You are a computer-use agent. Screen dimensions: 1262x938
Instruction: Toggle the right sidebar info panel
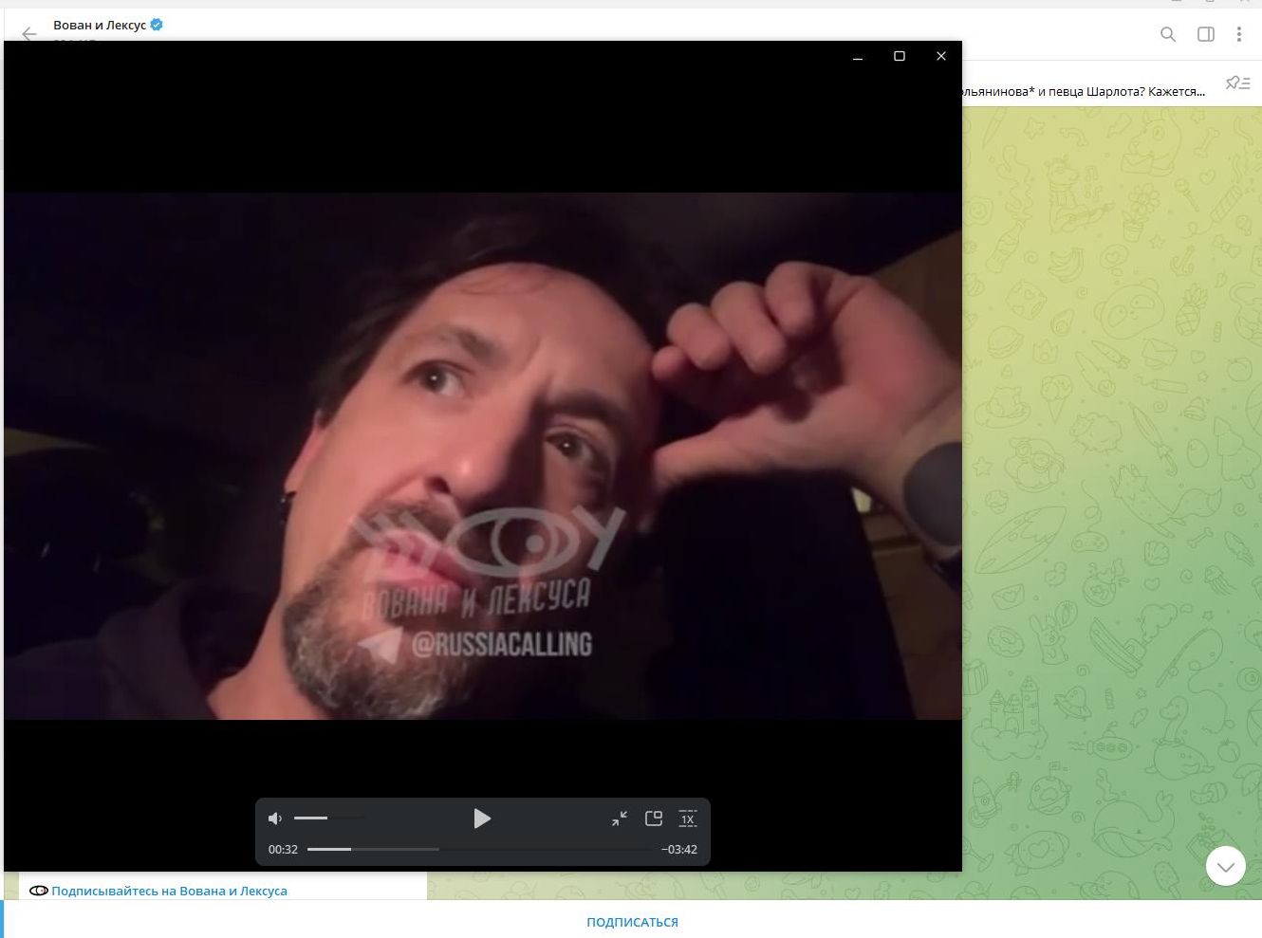point(1206,34)
